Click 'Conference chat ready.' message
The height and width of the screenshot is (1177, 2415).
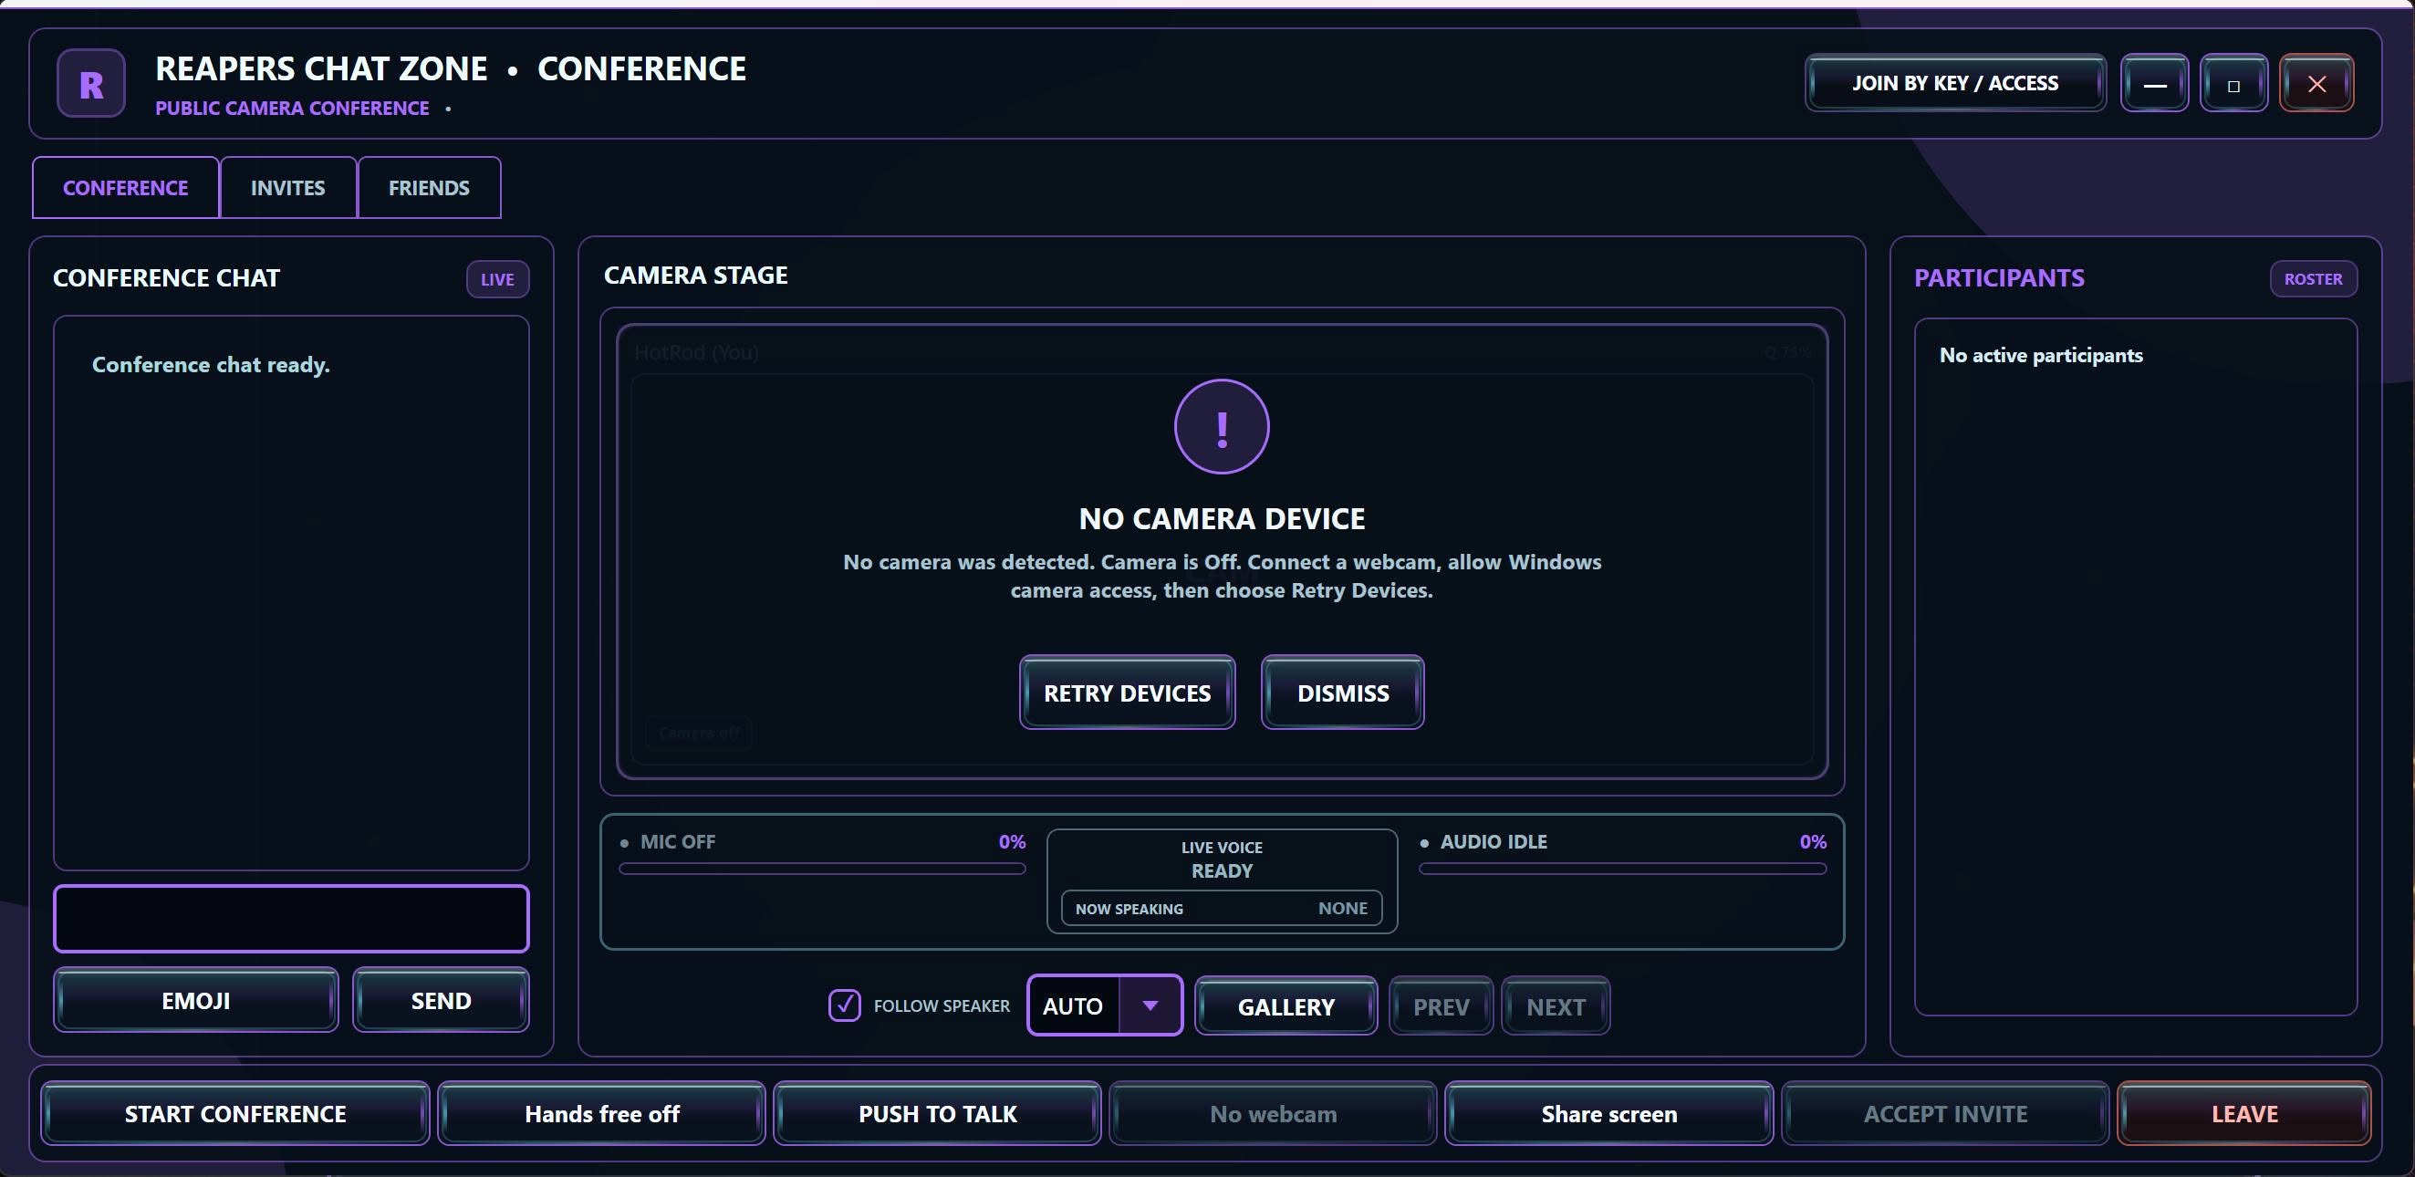(x=211, y=365)
